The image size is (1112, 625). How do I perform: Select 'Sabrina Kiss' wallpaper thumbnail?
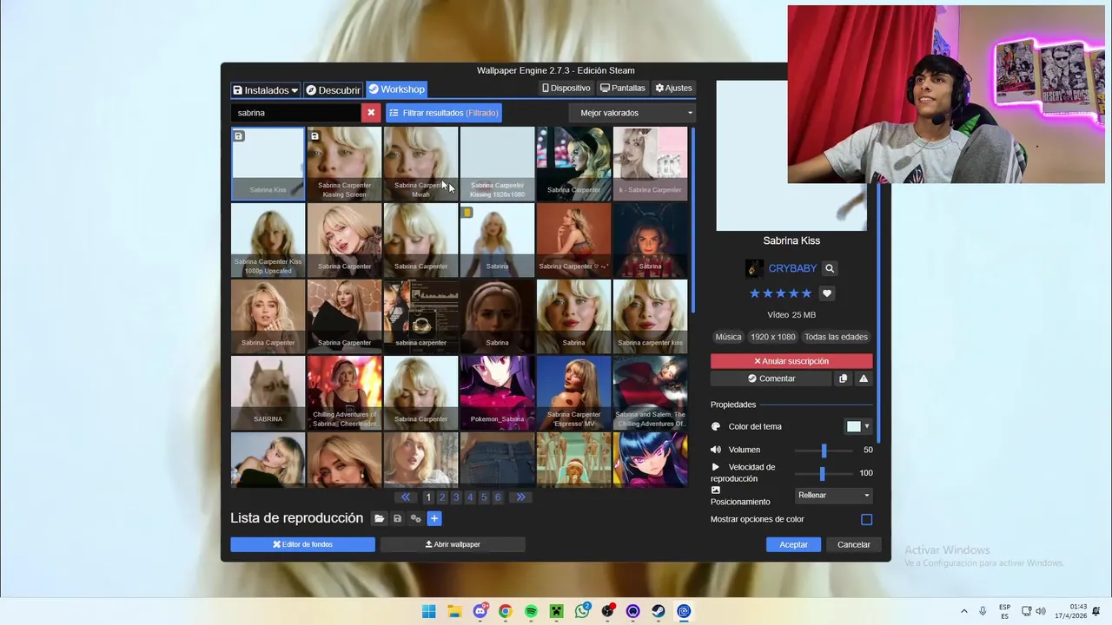[x=268, y=164]
